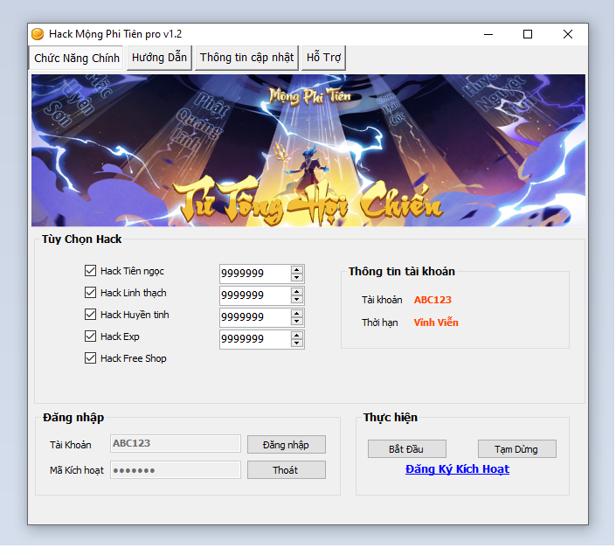Open the Đăng Ký Kích Hoạt link
The image size is (616, 548).
pos(457,469)
